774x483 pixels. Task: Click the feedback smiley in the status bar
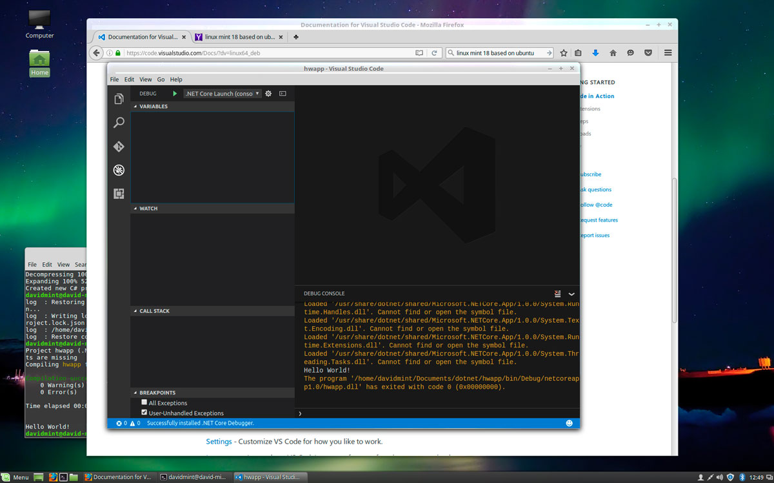[x=570, y=423]
